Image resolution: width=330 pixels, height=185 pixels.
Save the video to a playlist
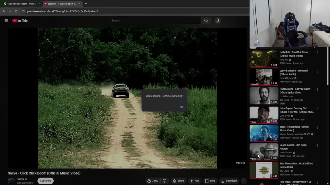coord(210,181)
